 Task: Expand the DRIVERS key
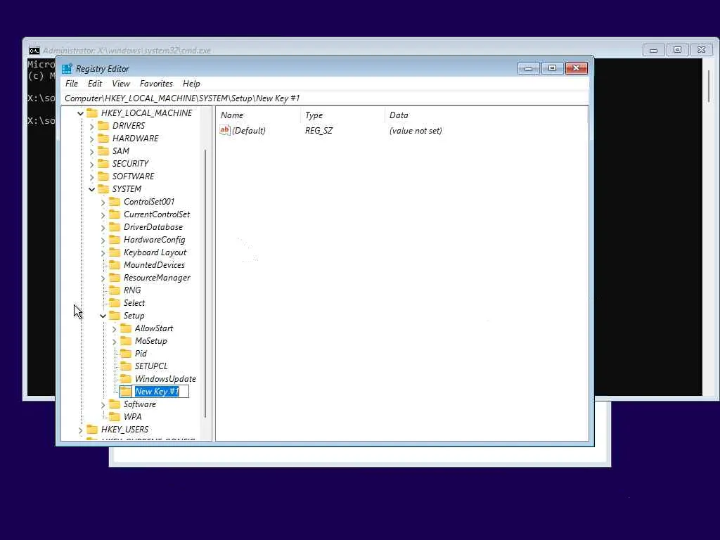tap(92, 127)
